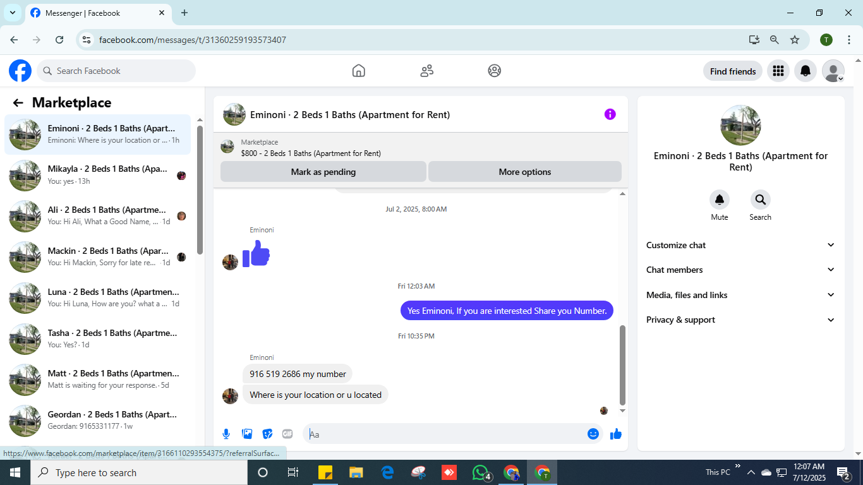Choose a sticker icon
The width and height of the screenshot is (863, 485).
(x=267, y=434)
